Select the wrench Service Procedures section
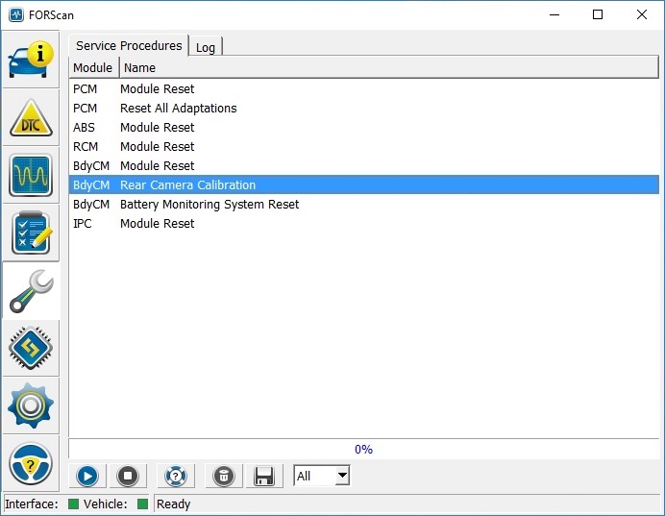 click(x=31, y=291)
